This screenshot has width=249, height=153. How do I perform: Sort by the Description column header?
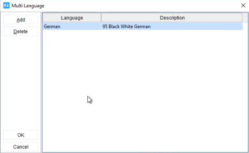coord(172,18)
